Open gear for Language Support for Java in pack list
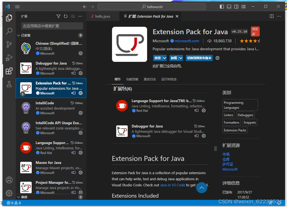The image size is (287, 207). point(204,110)
